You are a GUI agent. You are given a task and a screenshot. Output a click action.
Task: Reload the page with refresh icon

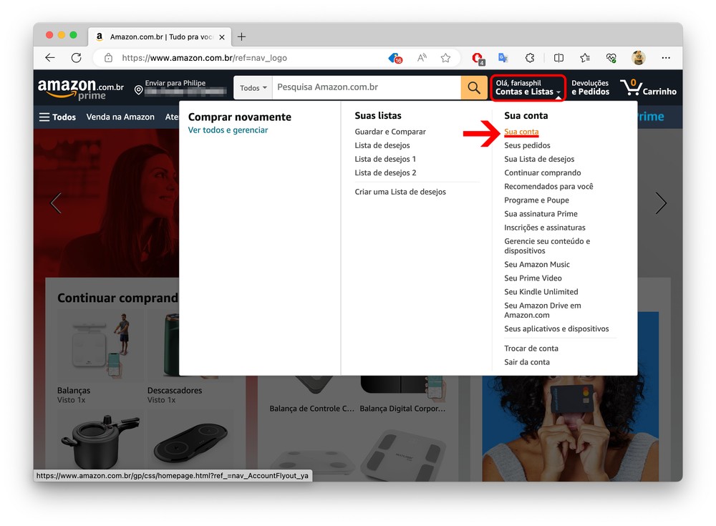pyautogui.click(x=76, y=58)
